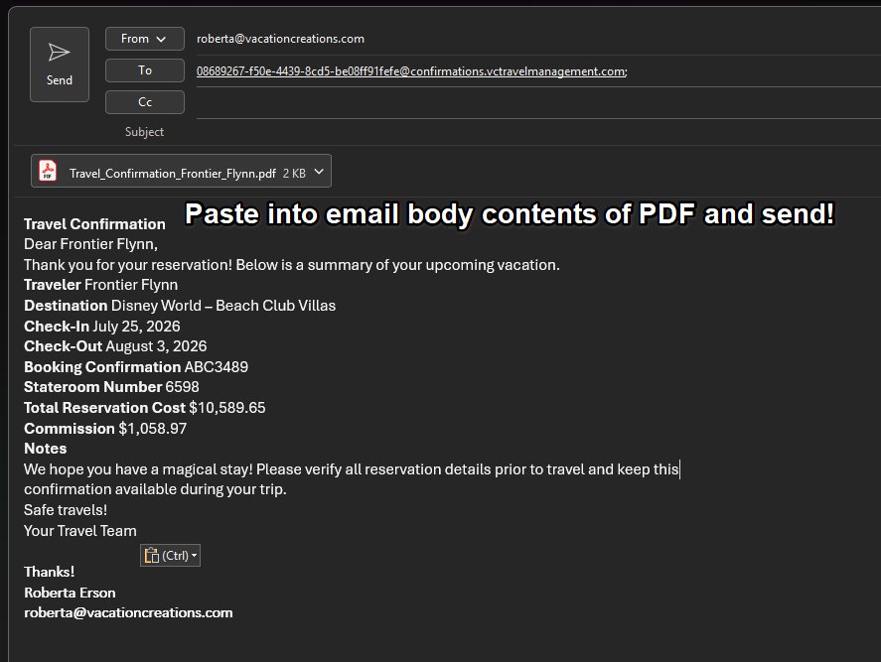This screenshot has height=662, width=881.
Task: Click into the Subject field
Action: [x=538, y=132]
